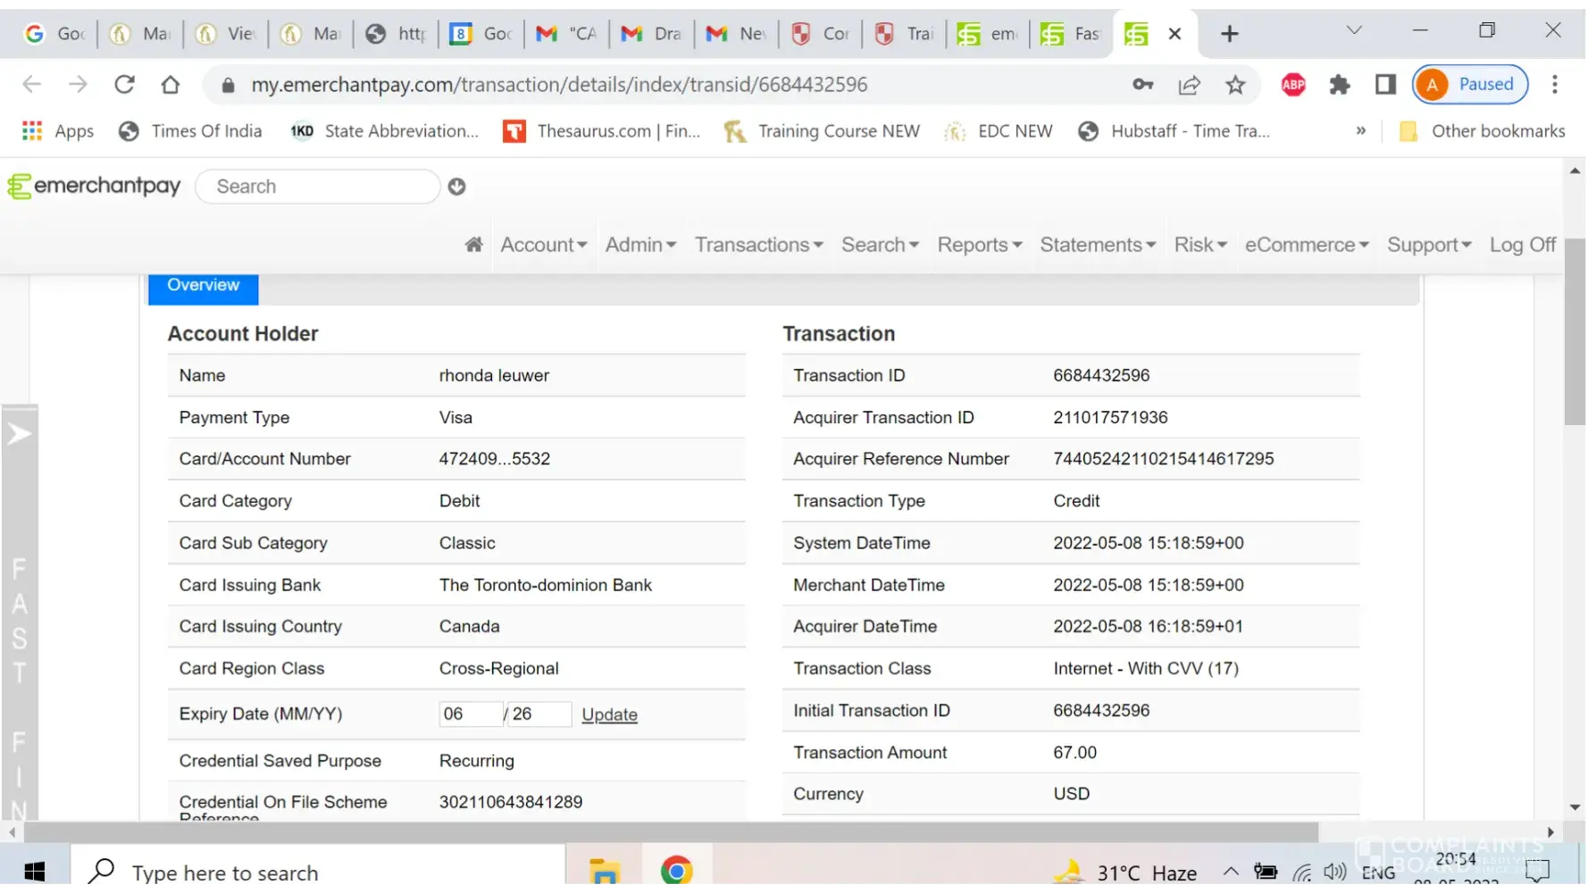
Task: Expand the Risk dropdown menu
Action: tap(1199, 245)
